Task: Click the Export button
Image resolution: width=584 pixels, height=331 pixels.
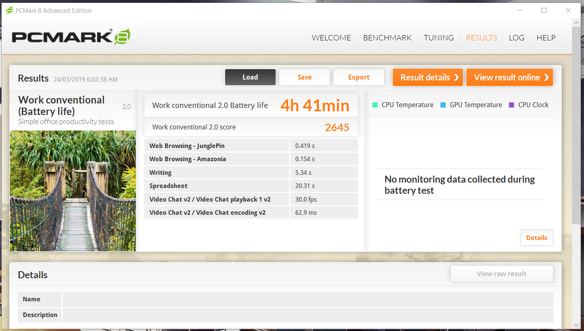Action: click(359, 77)
